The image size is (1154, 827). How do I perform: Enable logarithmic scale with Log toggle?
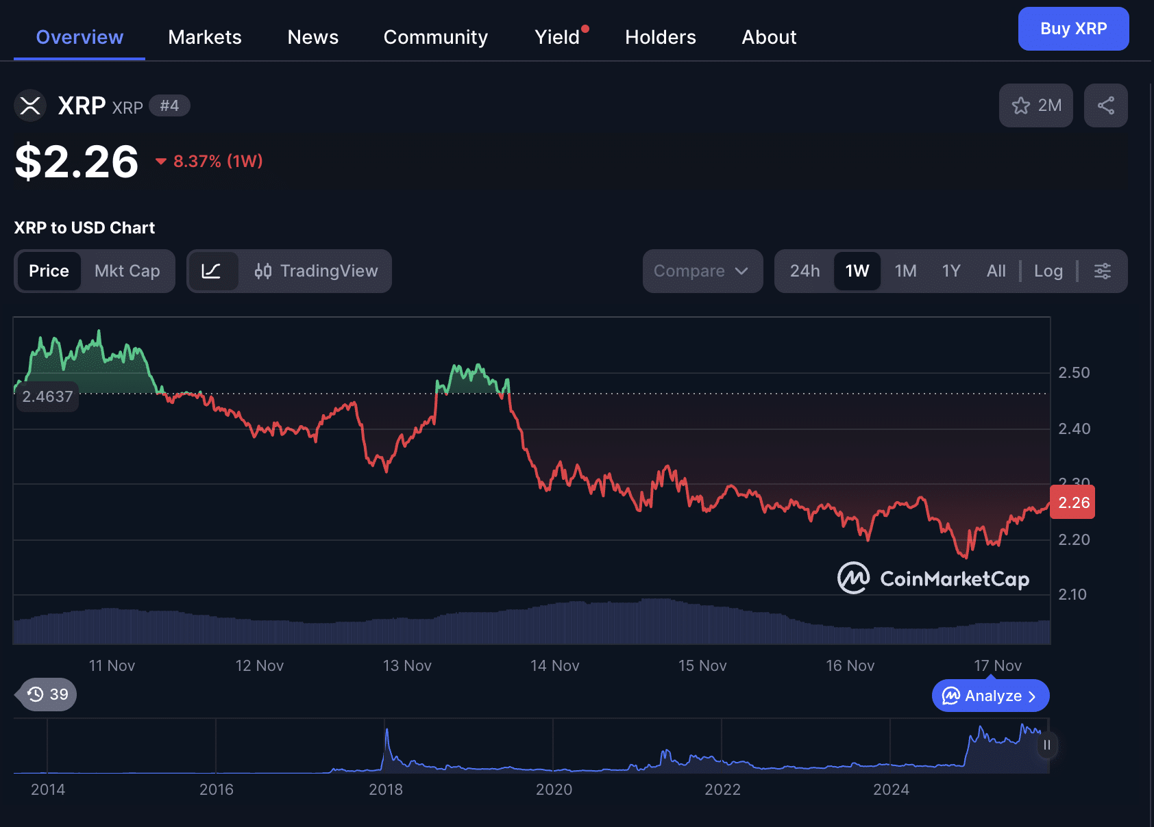pyautogui.click(x=1048, y=271)
